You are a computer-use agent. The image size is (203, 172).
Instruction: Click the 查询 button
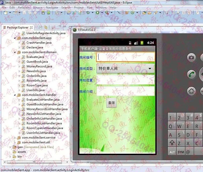pyautogui.click(x=111, y=103)
